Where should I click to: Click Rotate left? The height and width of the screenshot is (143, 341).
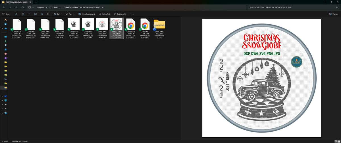104,14
